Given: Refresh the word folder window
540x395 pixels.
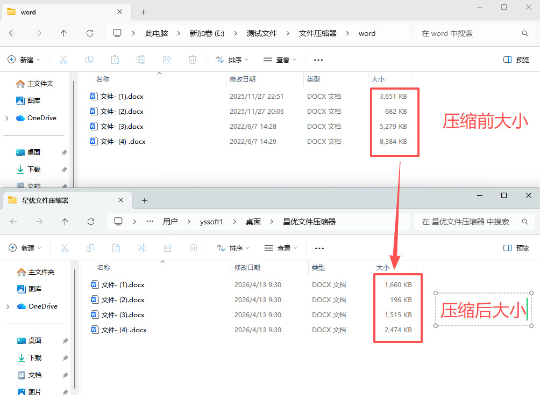Looking at the screenshot, I should pyautogui.click(x=89, y=33).
